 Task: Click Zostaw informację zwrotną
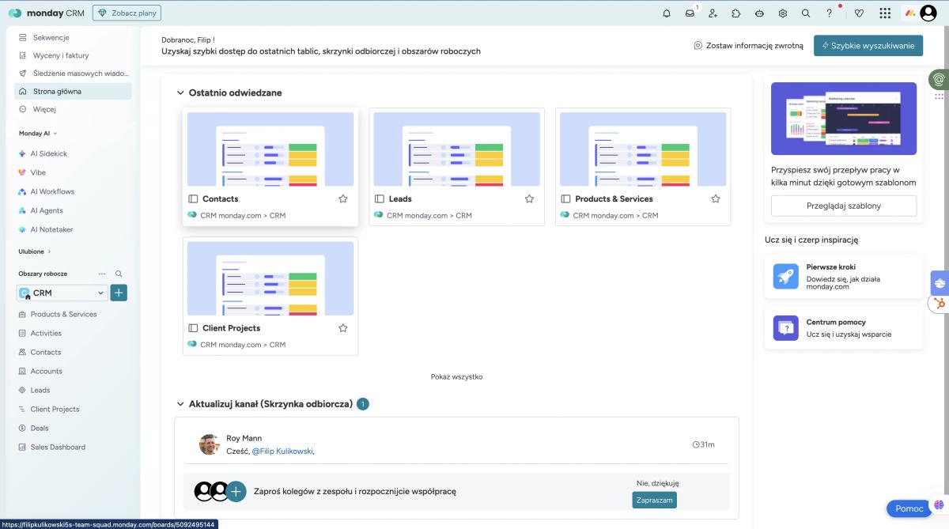click(748, 46)
